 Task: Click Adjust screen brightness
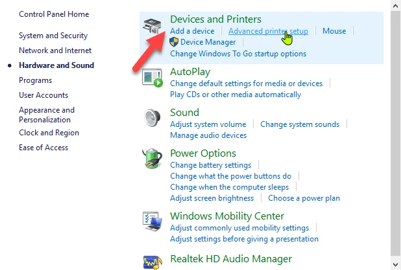pos(212,198)
